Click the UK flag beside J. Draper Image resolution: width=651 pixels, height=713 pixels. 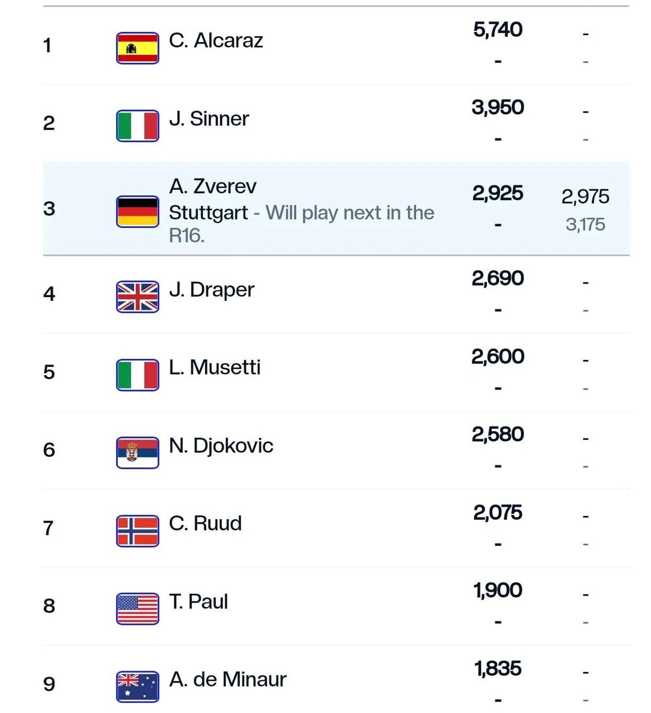[137, 297]
